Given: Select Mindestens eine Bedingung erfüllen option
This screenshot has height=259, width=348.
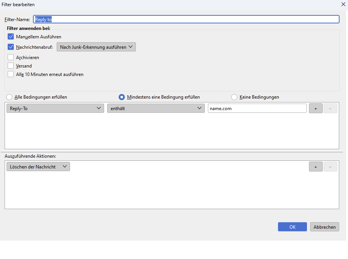Looking at the screenshot, I should [x=122, y=97].
